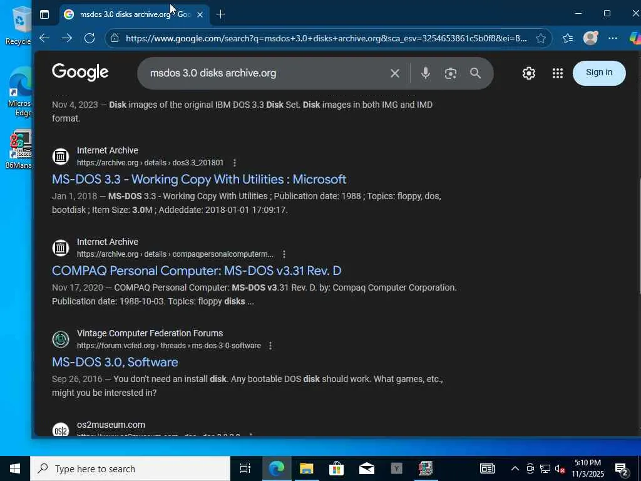Expand options for dos3.3_201801 result
This screenshot has height=481, width=641.
pyautogui.click(x=235, y=163)
